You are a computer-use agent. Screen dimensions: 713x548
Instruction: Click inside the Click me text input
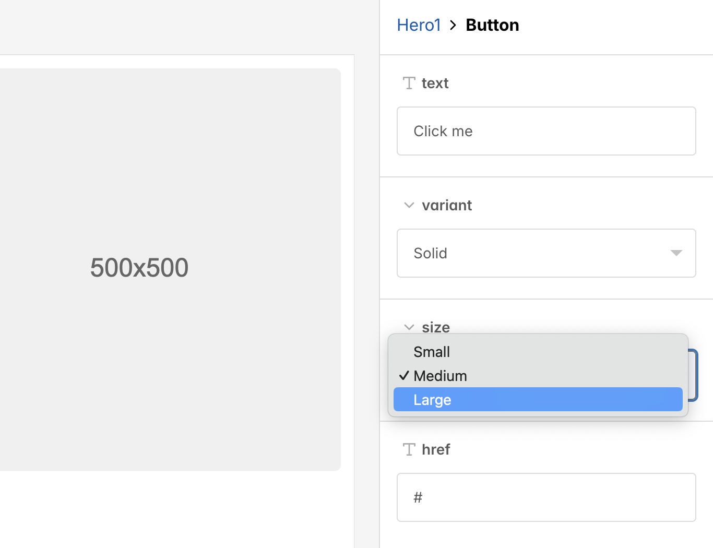[x=546, y=131]
